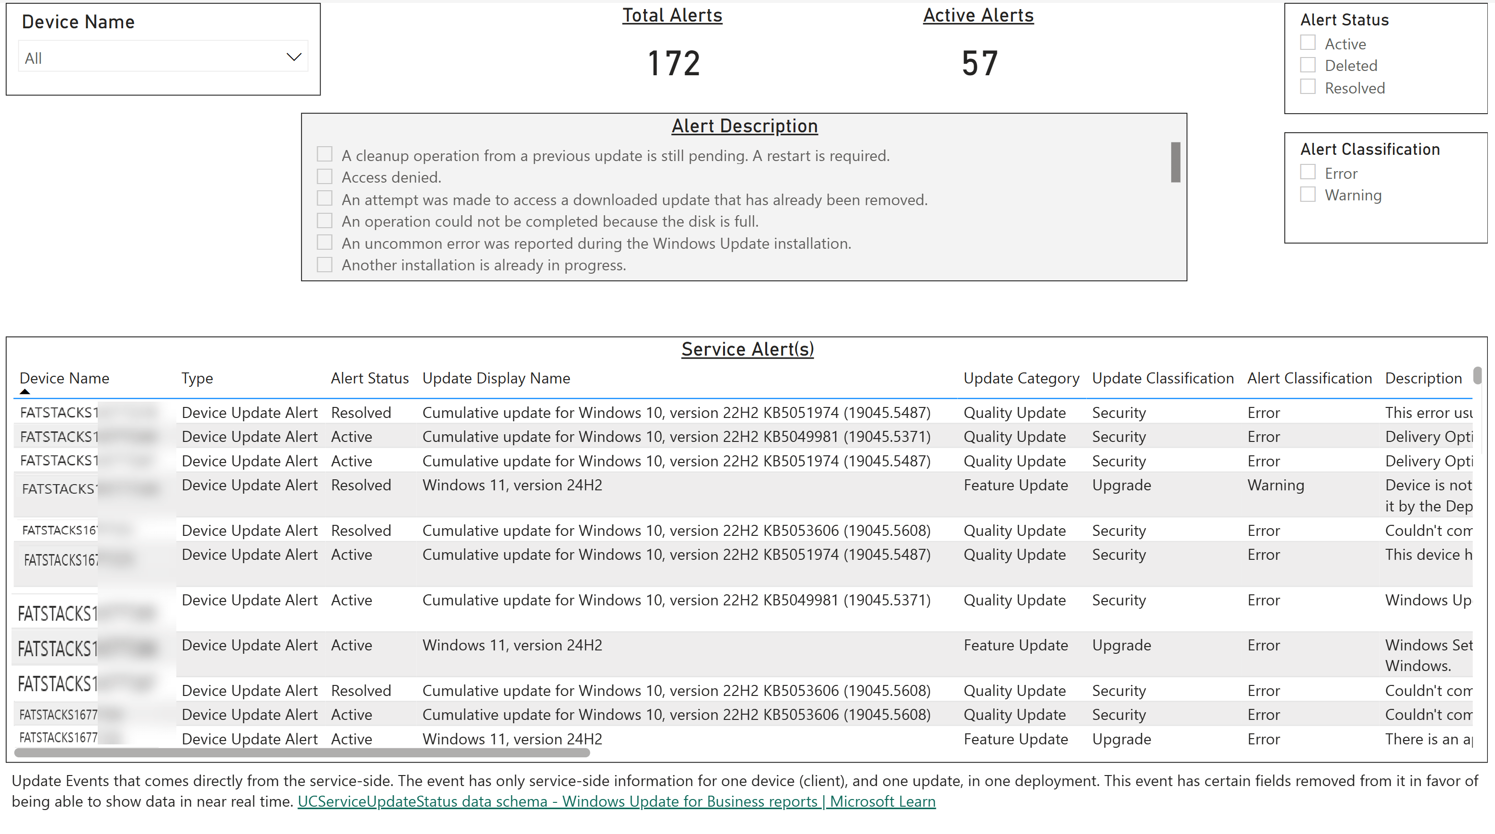
Task: Check the Active alert status box
Action: point(1308,43)
